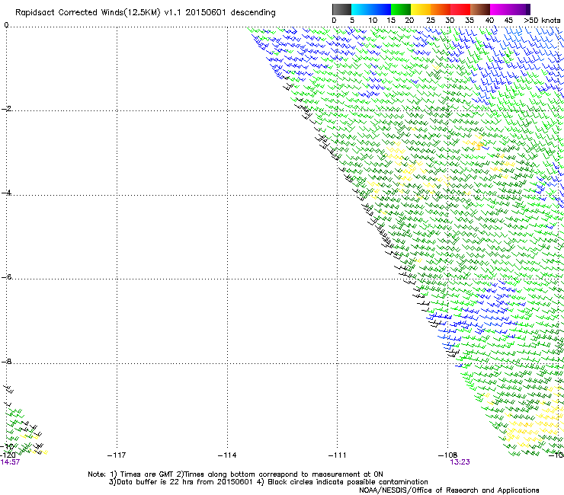
Task: Click the '>50 knots' legend label
Action: (542, 21)
